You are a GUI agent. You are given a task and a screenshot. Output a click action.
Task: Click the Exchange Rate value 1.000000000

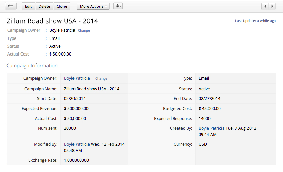click(76, 160)
